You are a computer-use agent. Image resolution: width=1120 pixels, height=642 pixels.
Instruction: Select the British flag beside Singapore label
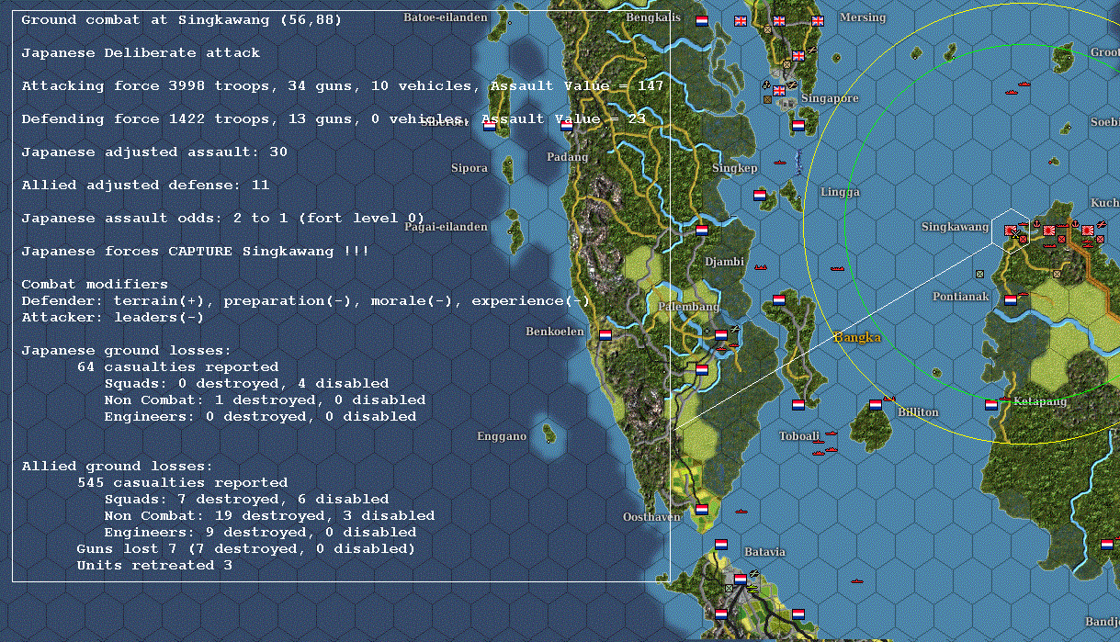pos(779,91)
